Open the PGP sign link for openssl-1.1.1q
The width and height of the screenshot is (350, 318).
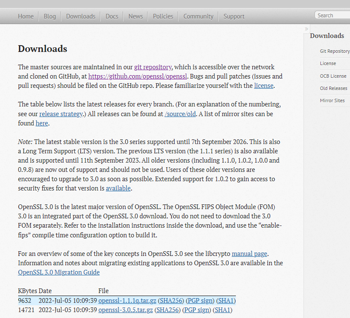tap(200, 301)
